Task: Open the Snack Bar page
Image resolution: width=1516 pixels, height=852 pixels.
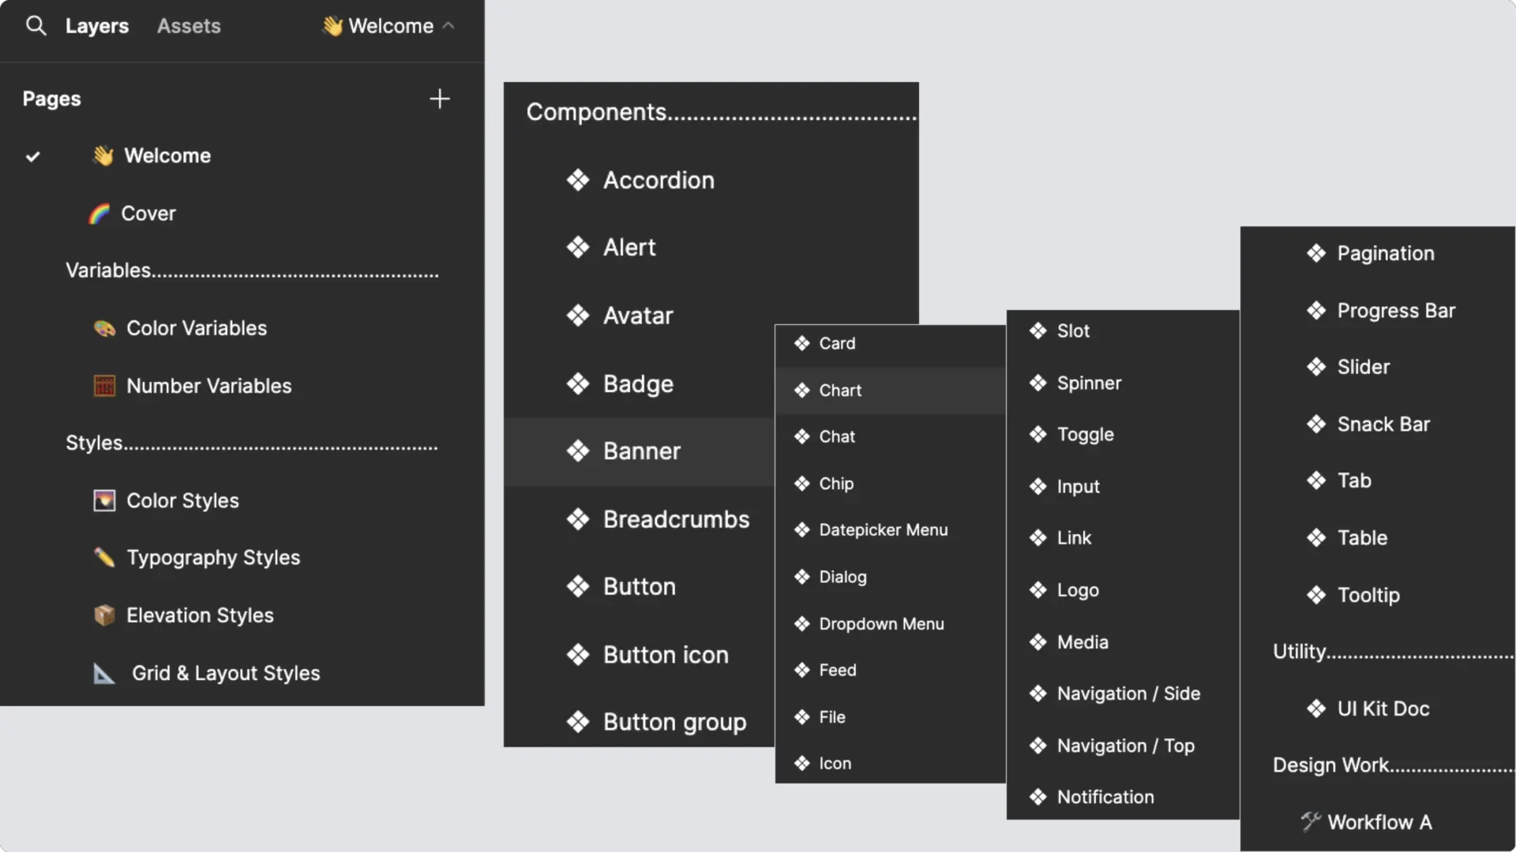Action: [x=1383, y=424]
